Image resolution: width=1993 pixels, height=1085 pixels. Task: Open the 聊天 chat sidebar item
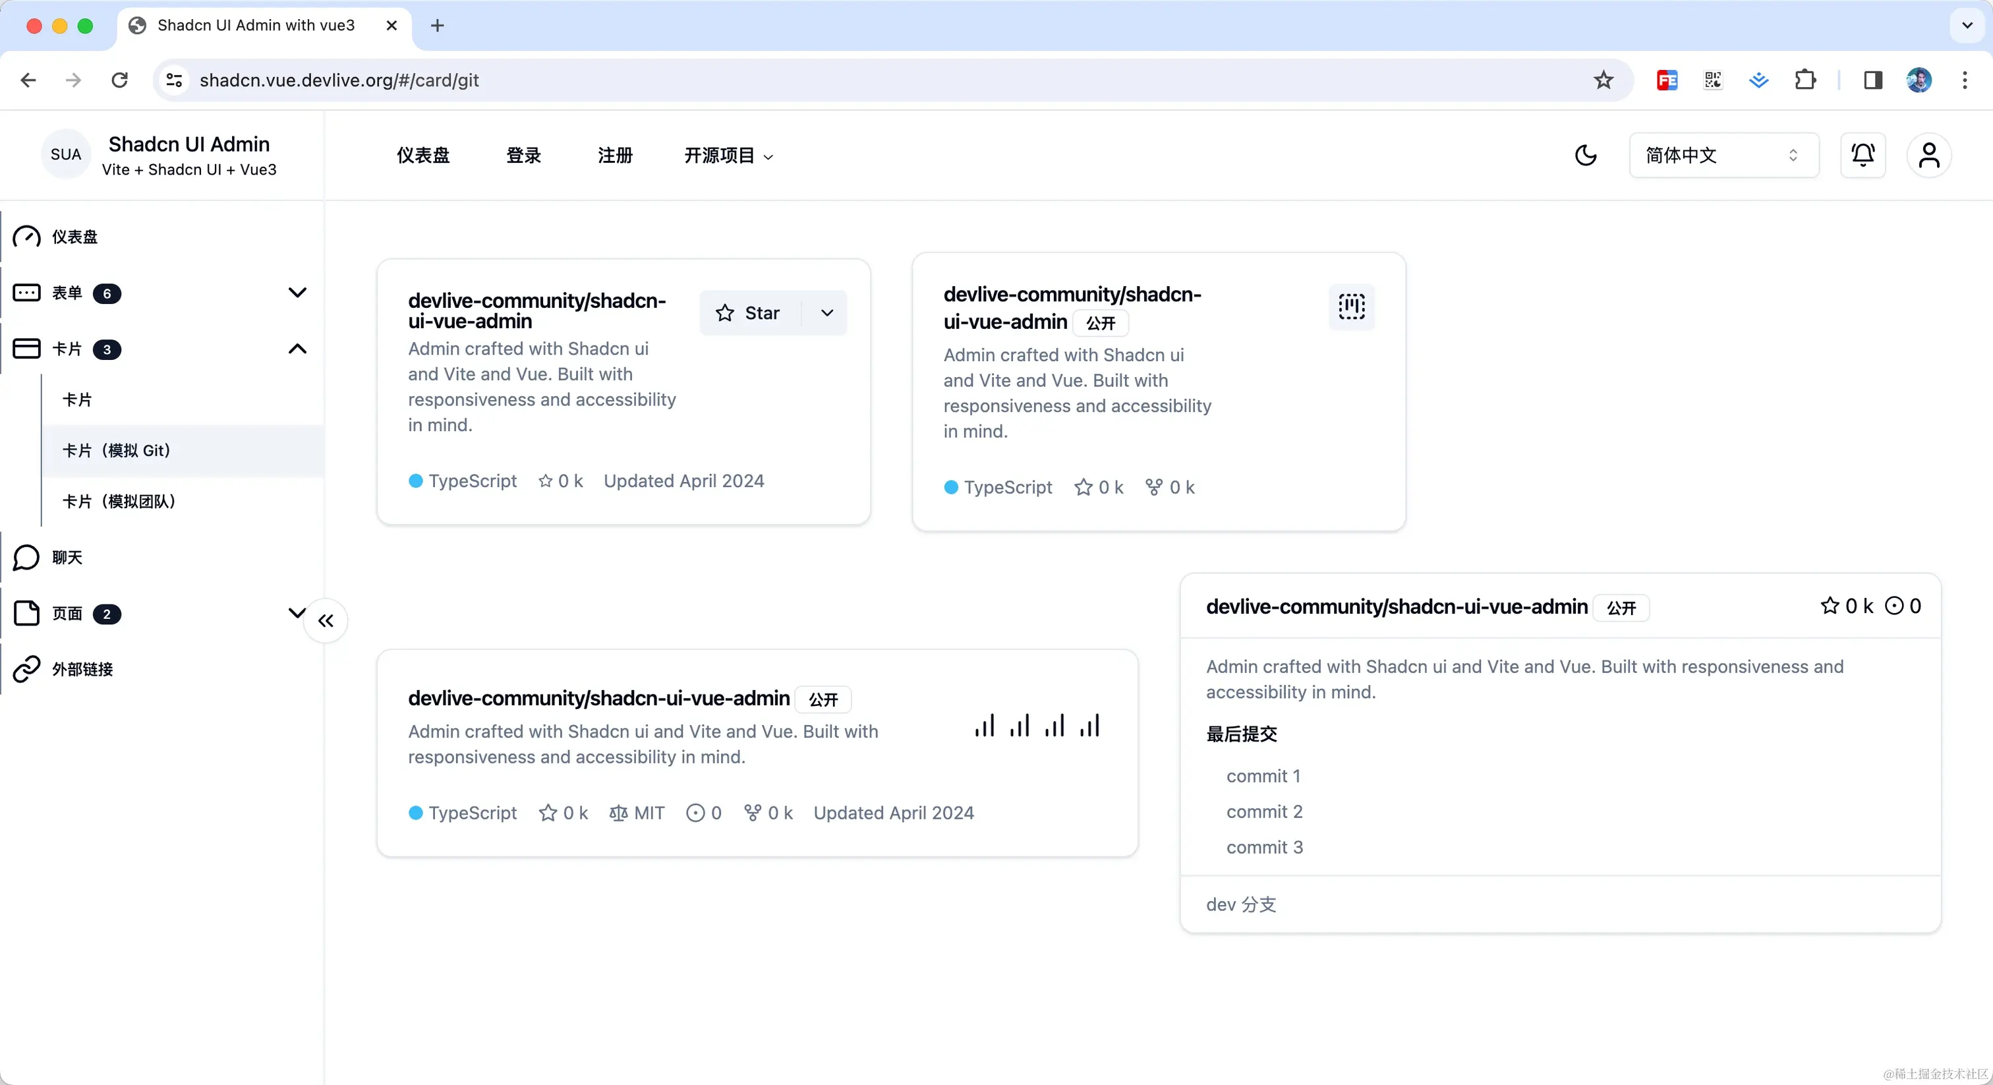[x=67, y=557]
